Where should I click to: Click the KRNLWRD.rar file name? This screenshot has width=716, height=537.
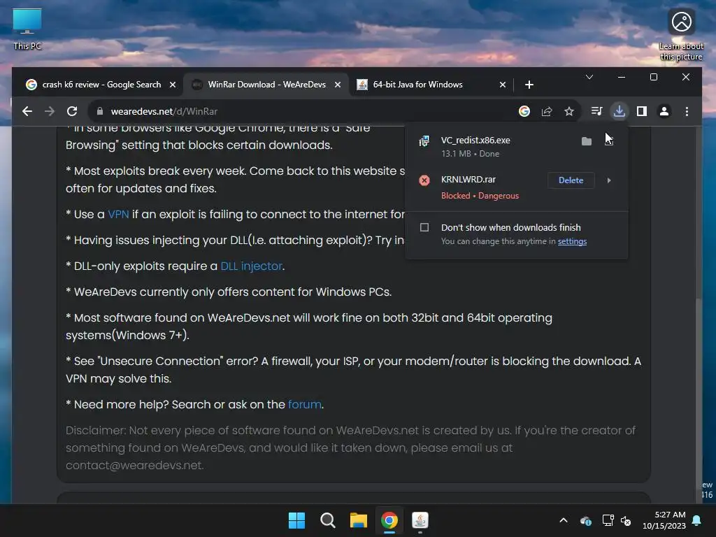[468, 180]
